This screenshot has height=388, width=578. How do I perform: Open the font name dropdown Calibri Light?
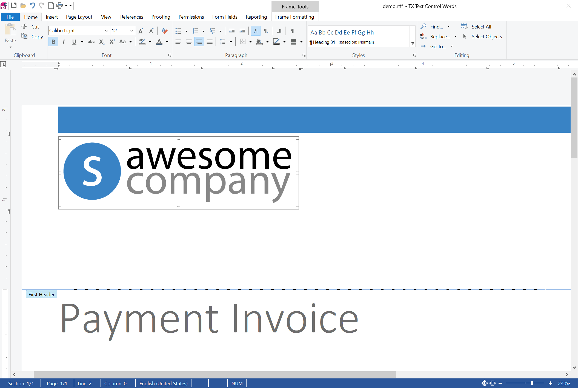(106, 31)
